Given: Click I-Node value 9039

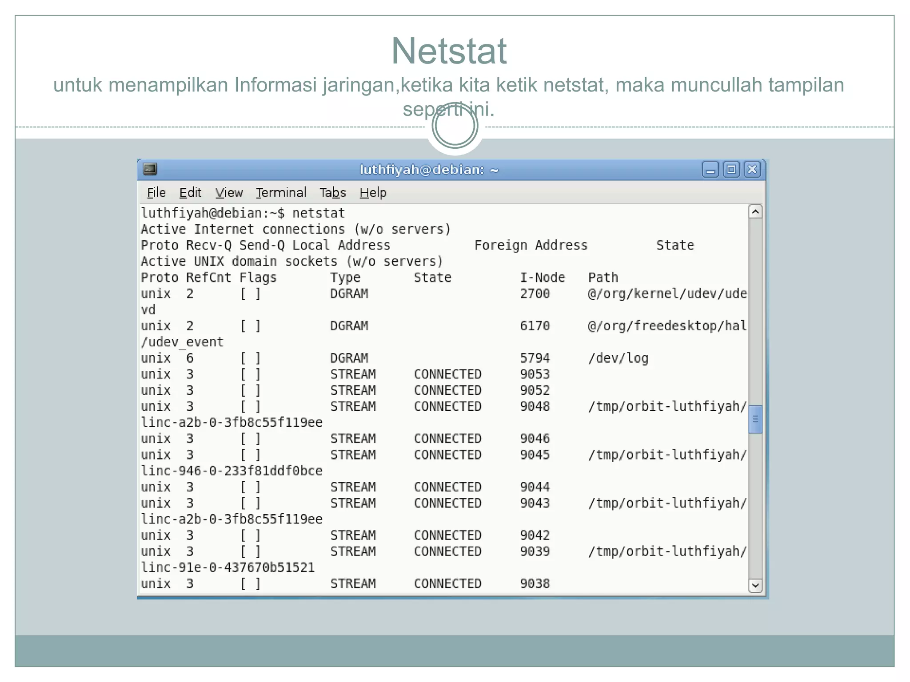Looking at the screenshot, I should pyautogui.click(x=535, y=551).
